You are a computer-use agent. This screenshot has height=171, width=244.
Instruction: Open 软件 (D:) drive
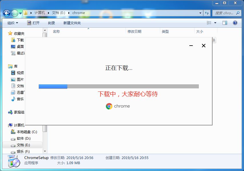pyautogui.click(x=24, y=139)
